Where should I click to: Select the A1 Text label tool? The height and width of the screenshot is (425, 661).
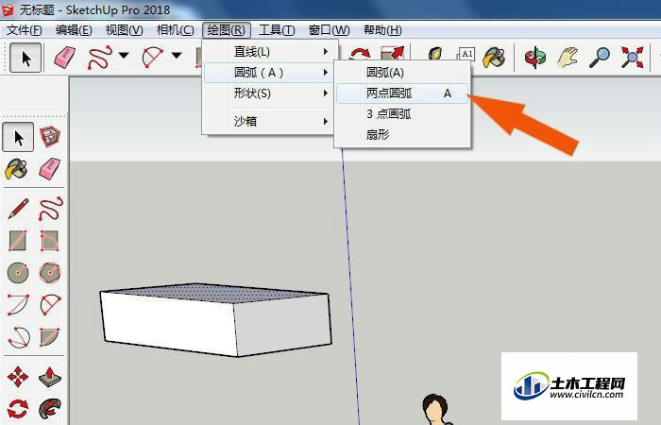[466, 55]
